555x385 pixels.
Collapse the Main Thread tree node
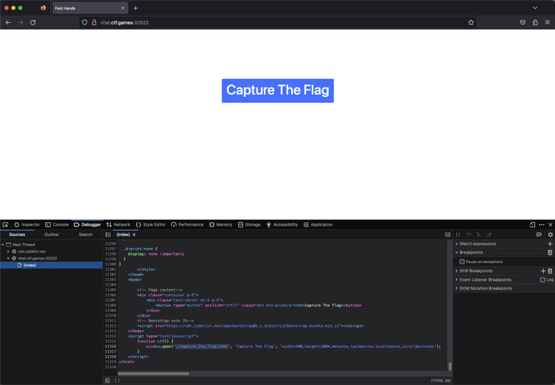click(x=3, y=244)
